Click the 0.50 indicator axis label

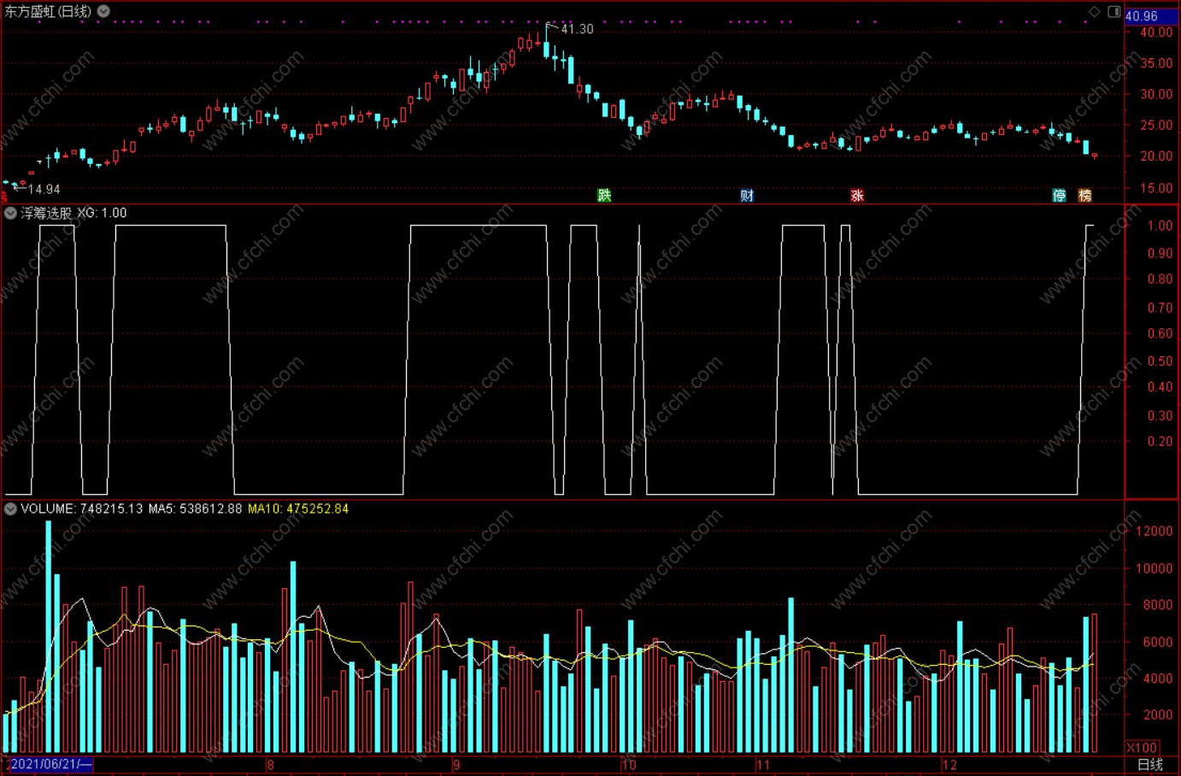coord(1160,362)
